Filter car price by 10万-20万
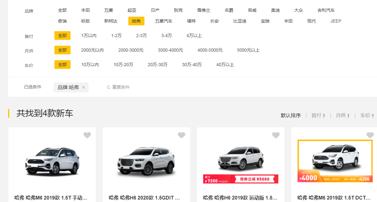The height and width of the screenshot is (202, 377). (x=123, y=65)
